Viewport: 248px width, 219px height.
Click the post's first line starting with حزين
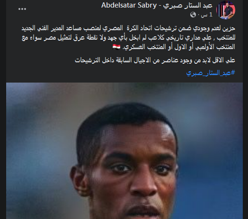coord(128,28)
